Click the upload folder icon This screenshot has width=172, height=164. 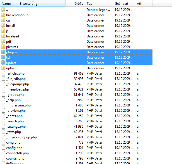pos(3,68)
